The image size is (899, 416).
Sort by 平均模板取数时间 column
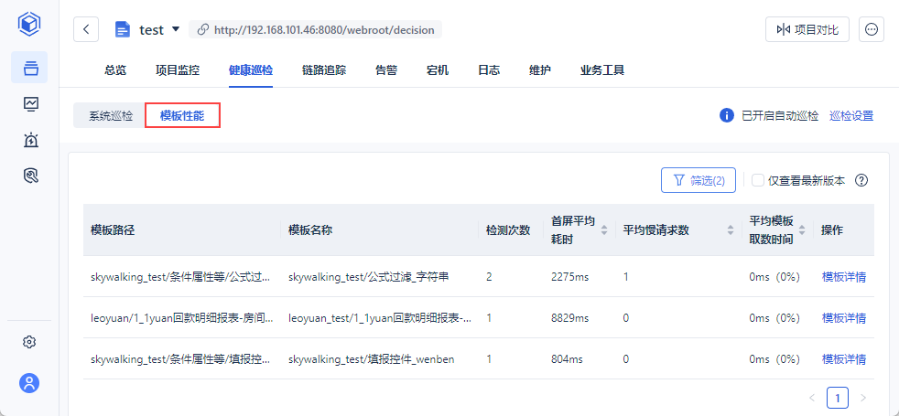click(x=802, y=230)
